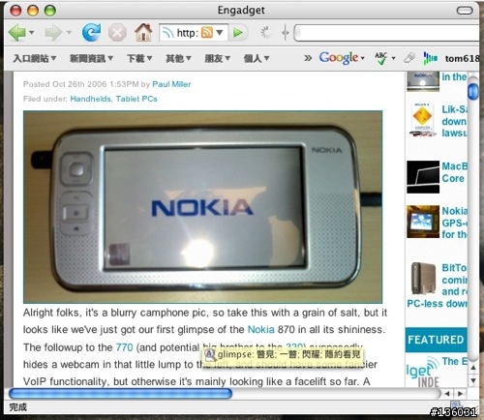Go to the Home page icon

[143, 32]
